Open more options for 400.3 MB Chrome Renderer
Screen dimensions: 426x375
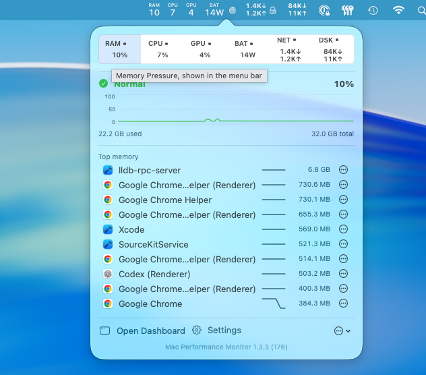point(343,289)
